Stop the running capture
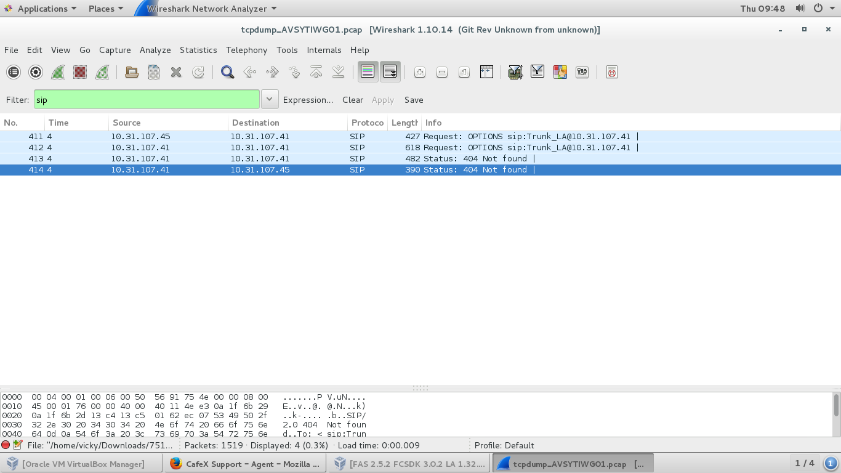Viewport: 841px width, 473px height. 80,72
